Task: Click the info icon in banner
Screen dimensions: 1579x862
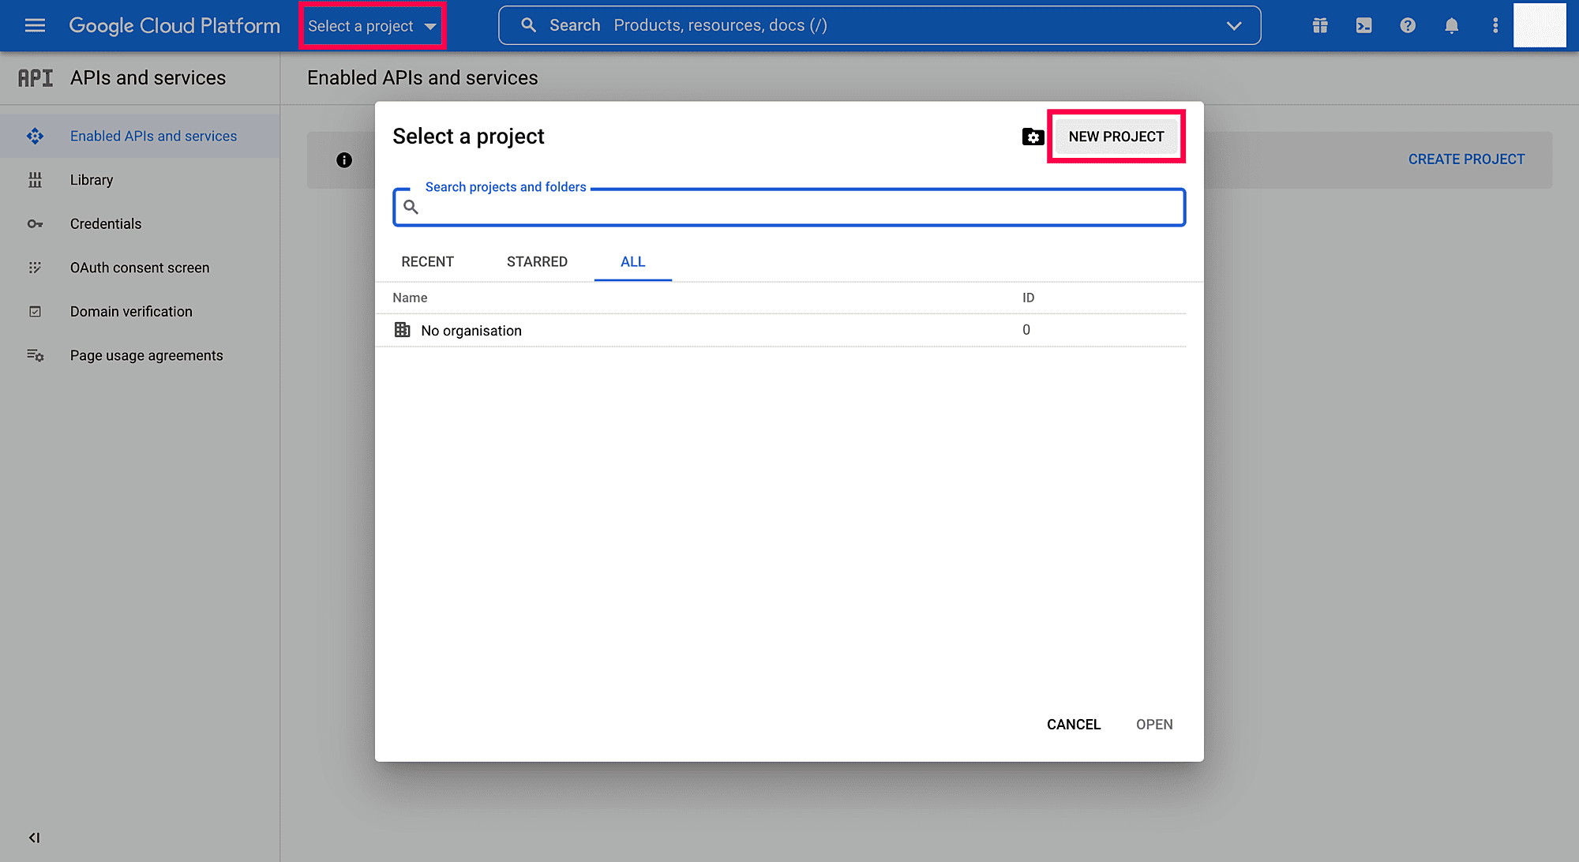Action: click(344, 160)
